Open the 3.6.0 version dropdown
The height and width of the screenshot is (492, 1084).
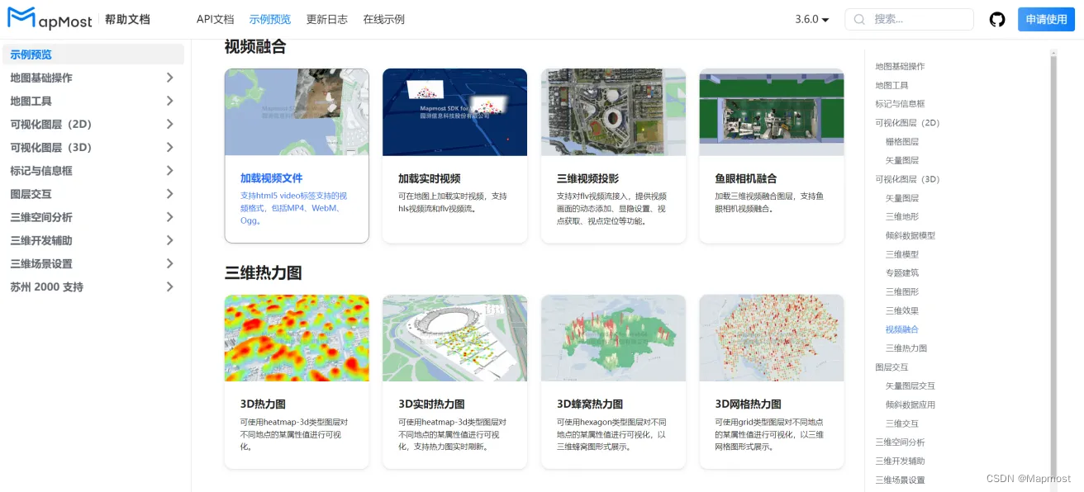pyautogui.click(x=811, y=19)
